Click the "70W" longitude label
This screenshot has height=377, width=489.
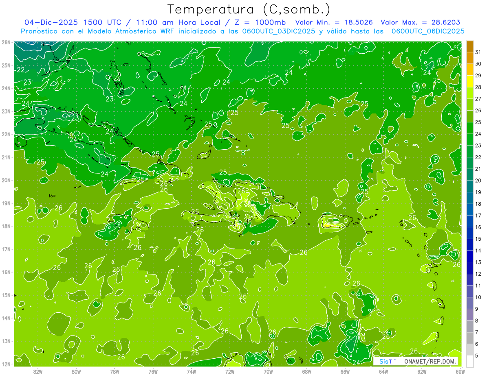268,371
